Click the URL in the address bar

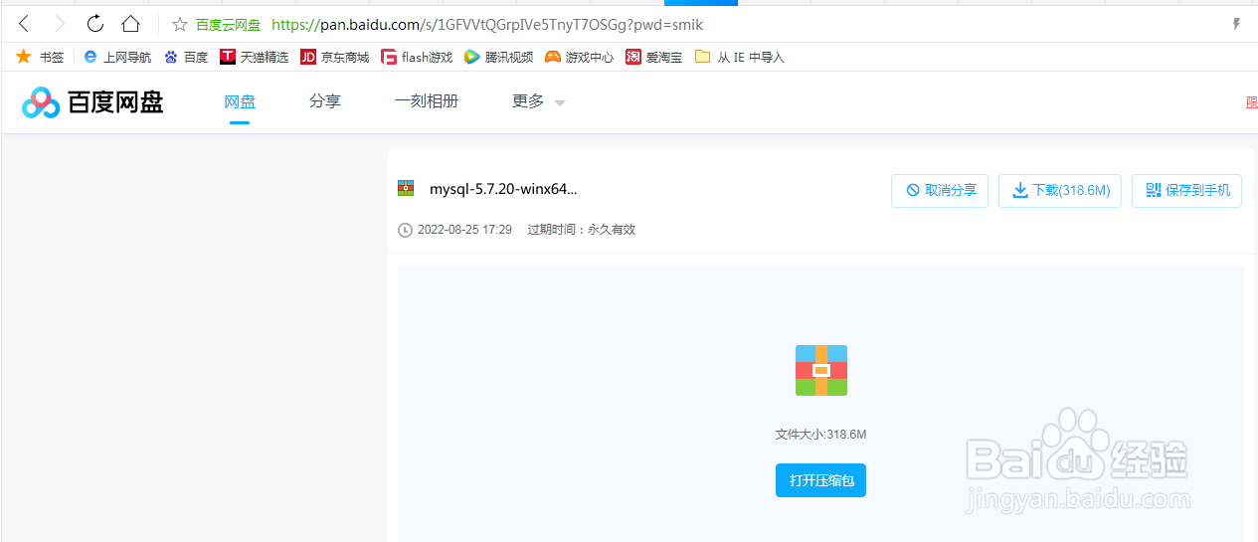pyautogui.click(x=487, y=24)
